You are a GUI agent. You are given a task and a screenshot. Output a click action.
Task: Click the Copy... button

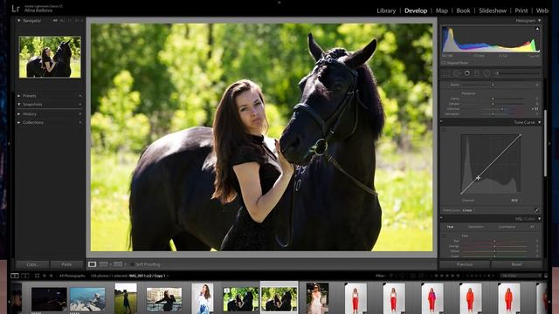tap(32, 264)
